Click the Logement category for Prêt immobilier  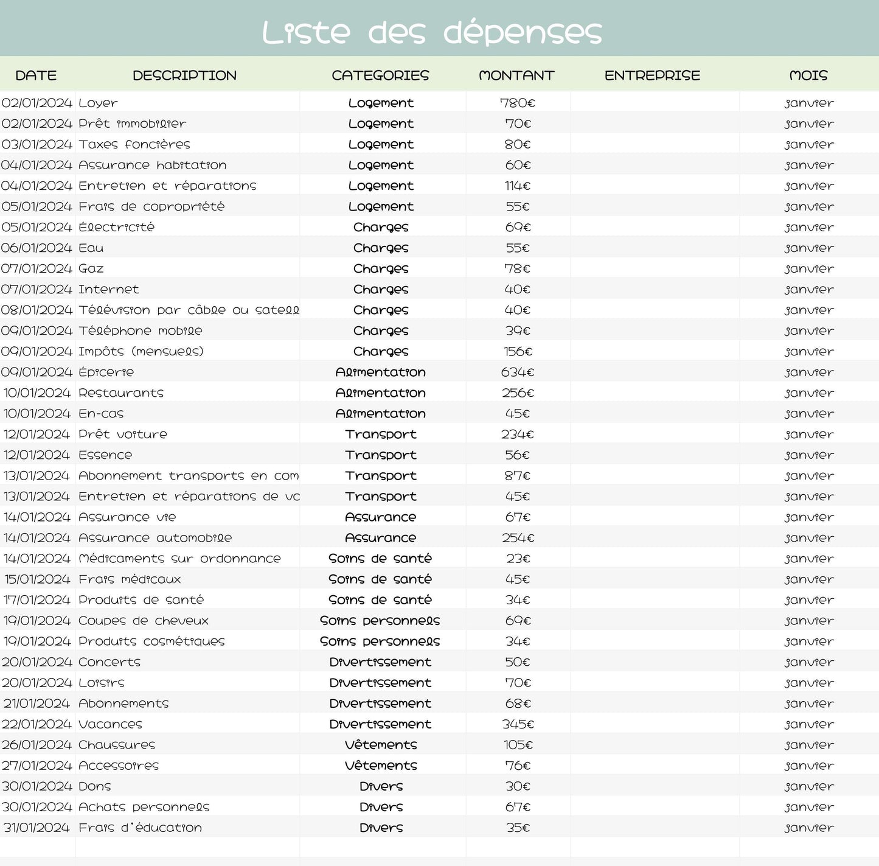point(381,123)
